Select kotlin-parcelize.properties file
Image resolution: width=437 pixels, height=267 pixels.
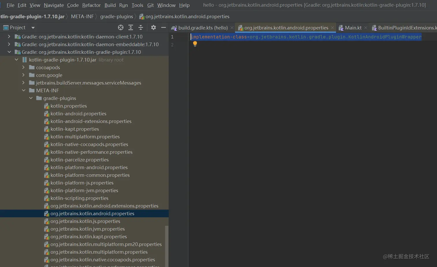pos(79,160)
